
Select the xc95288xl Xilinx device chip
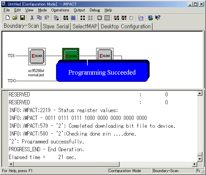(37, 56)
